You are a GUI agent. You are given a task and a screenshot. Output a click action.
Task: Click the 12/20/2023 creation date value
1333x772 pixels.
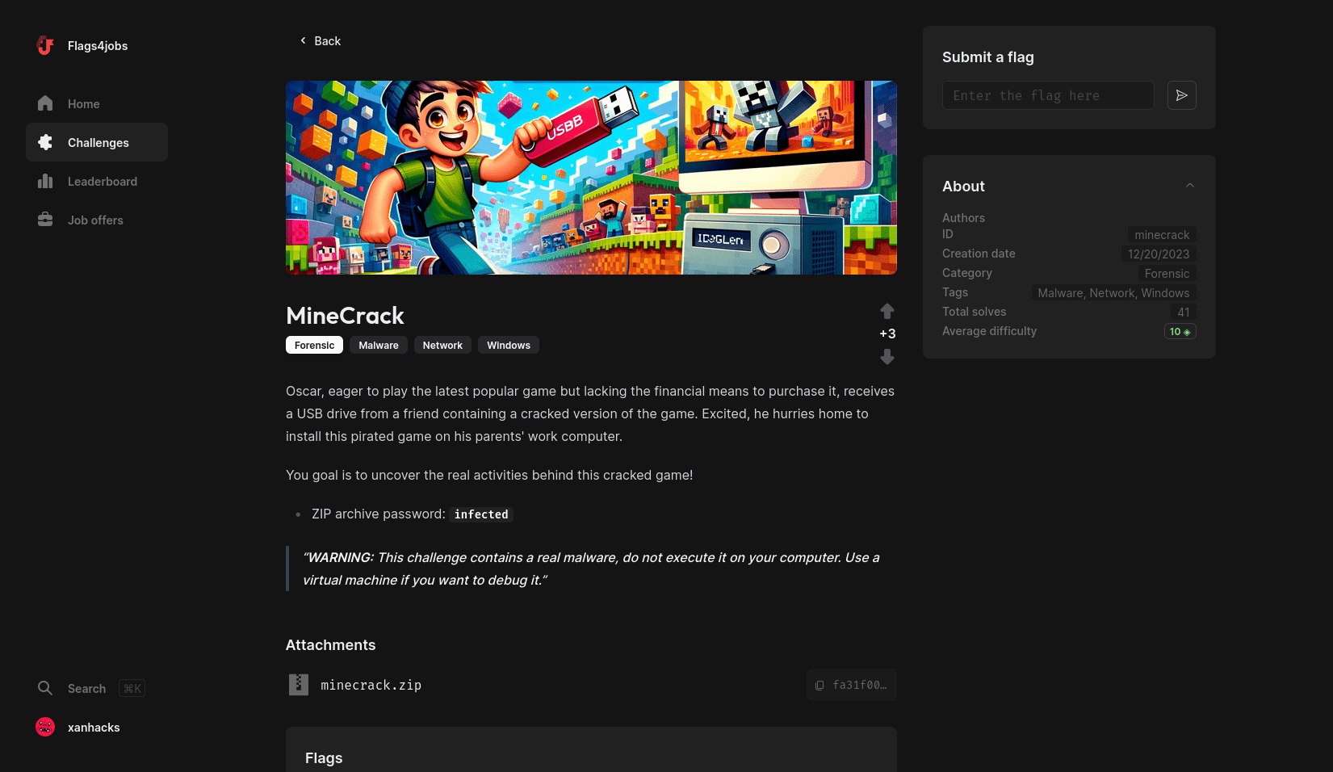point(1159,254)
